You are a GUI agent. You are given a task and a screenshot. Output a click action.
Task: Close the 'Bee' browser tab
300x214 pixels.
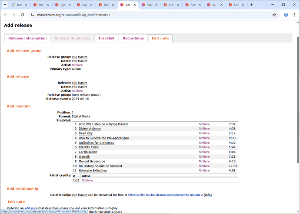pos(113,5)
